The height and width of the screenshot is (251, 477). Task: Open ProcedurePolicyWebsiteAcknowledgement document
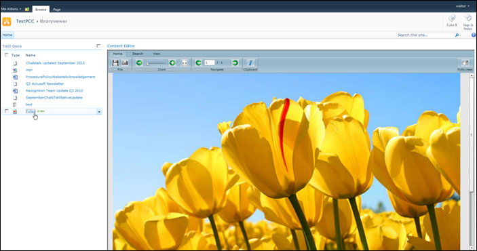click(60, 77)
